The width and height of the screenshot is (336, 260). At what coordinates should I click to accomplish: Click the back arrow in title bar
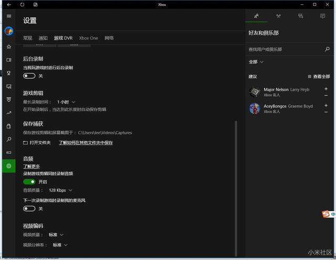(9, 5)
